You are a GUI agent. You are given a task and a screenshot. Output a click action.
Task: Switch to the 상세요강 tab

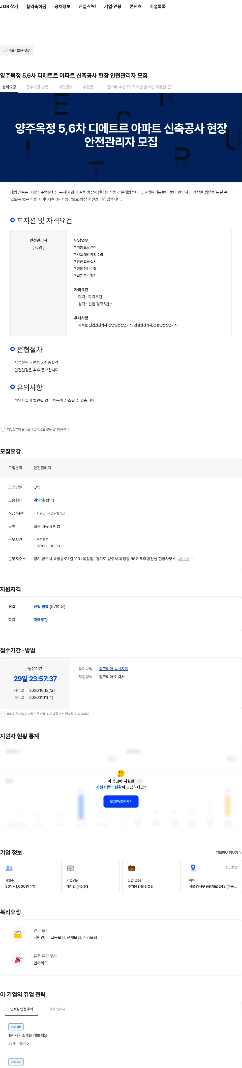[x=9, y=87]
